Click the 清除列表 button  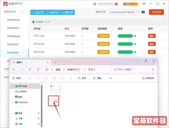(67, 12)
